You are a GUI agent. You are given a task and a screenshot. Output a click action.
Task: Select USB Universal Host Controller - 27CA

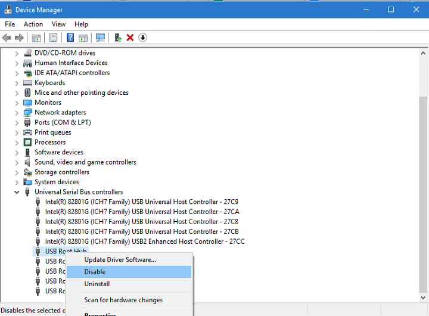click(142, 212)
